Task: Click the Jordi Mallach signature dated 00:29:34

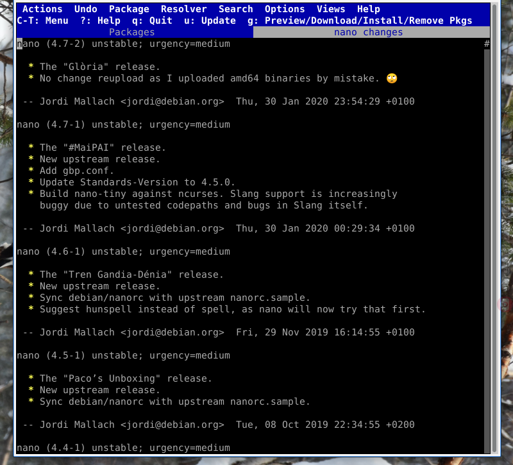Action: coord(219,228)
